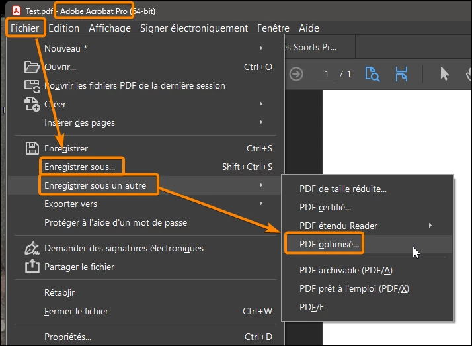The width and height of the screenshot is (472, 346).
Task: Switch to the Sports Pr... document tab
Action: (320, 47)
